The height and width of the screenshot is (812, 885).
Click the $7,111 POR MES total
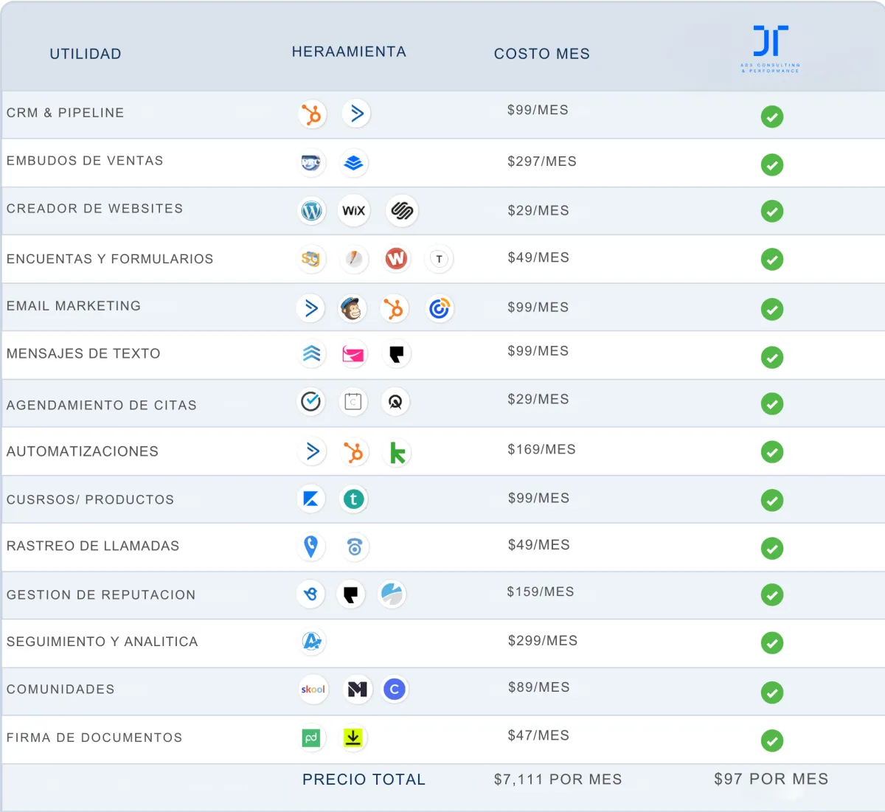point(558,780)
